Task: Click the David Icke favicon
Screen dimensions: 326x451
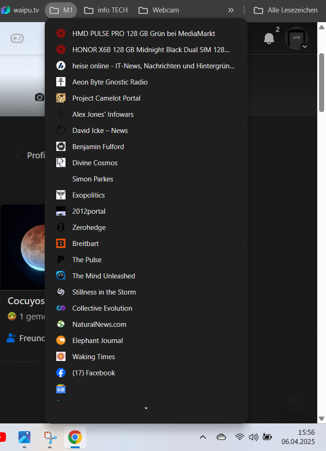Action: [x=60, y=131]
